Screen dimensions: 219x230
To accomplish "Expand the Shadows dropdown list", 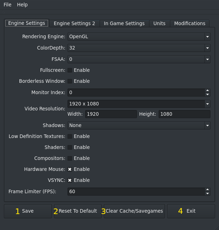I will 207,125.
